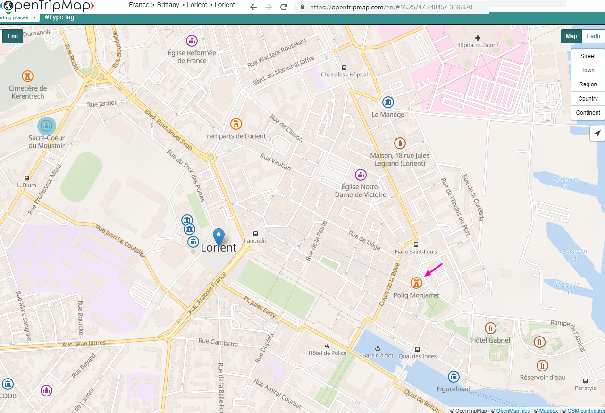
Task: Click the Rue Vauban street label
Action: [x=276, y=163]
